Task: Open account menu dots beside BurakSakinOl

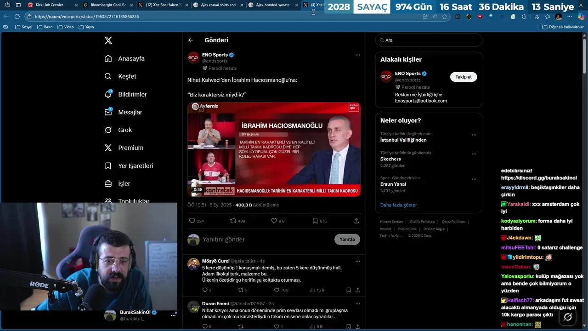Action: pos(173,315)
